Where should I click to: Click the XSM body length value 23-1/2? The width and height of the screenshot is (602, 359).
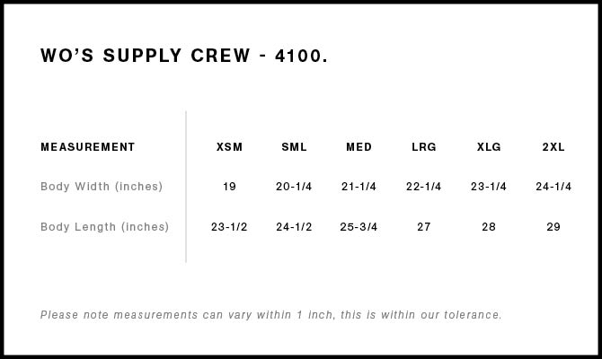click(x=229, y=227)
